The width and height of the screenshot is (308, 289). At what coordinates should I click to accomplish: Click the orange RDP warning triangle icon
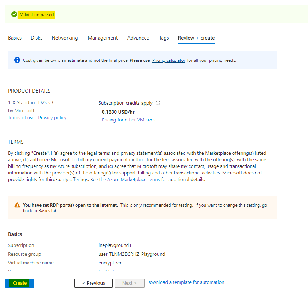17,205
